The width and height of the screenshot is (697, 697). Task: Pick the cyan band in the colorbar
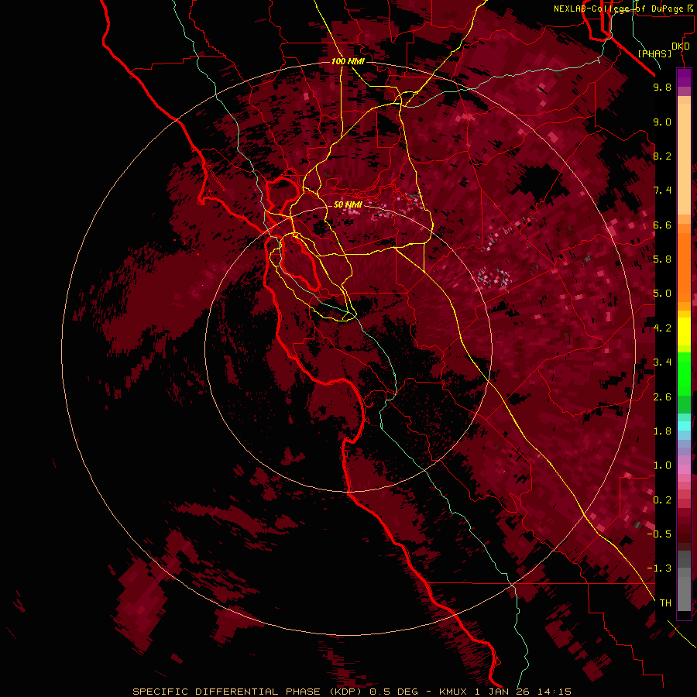[684, 426]
